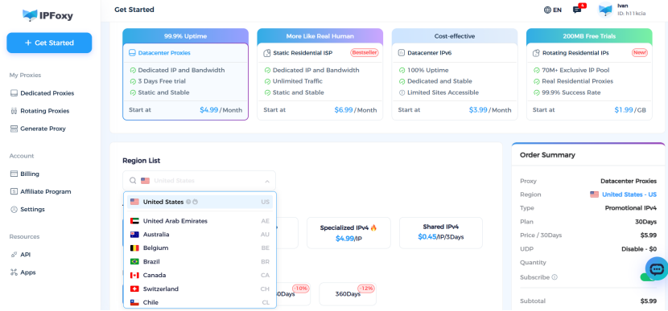Click the Datacenter Proxies server icon
Screen dimensions: 668x311
(x=132, y=53)
